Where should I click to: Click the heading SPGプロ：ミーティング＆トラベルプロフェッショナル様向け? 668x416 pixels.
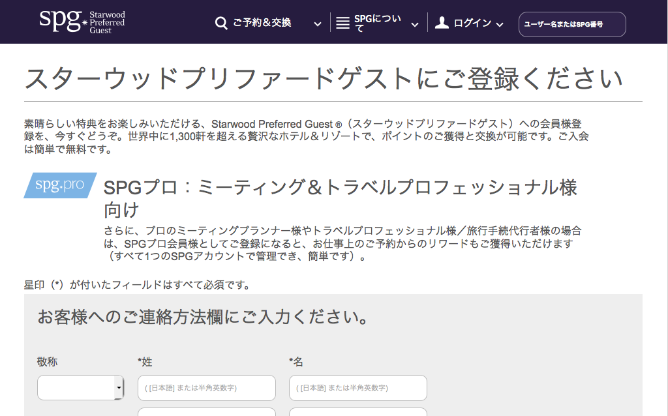(341, 198)
